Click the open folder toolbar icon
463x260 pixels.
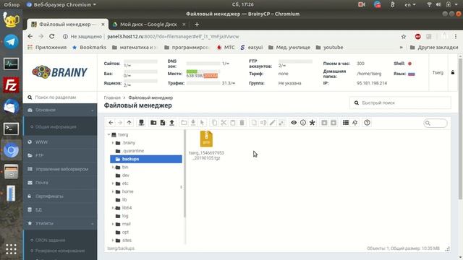(184, 123)
